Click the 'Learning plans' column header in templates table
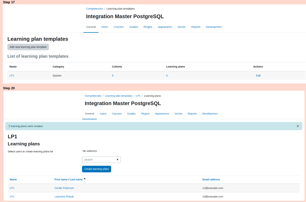 click(175, 67)
